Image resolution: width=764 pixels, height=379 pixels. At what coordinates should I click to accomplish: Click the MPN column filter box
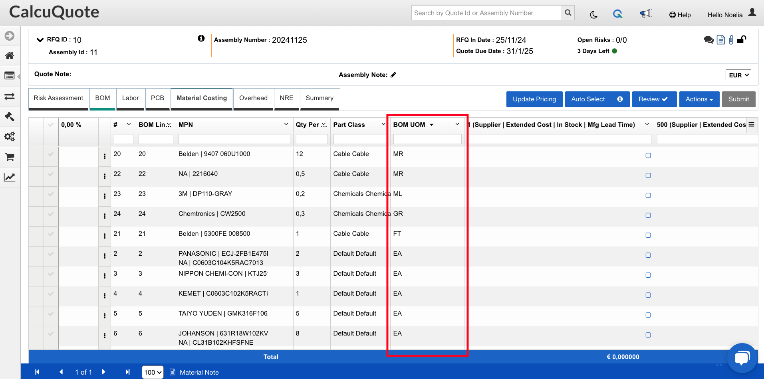click(x=234, y=139)
